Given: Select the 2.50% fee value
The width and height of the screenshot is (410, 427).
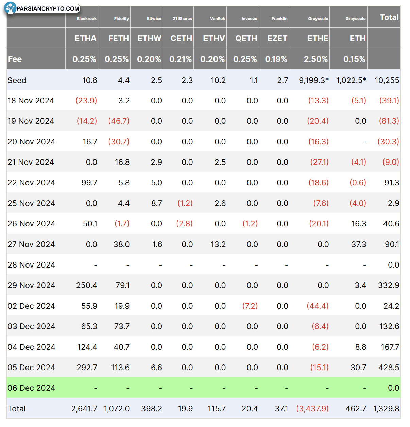Looking at the screenshot, I should pos(316,59).
